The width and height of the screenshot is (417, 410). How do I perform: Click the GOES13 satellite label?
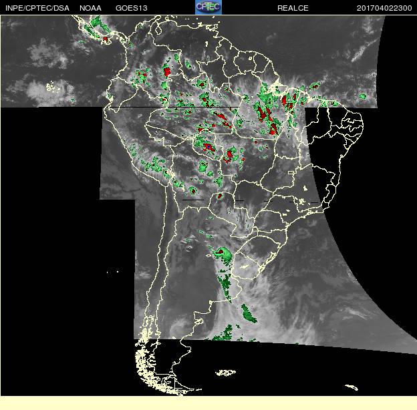tap(132, 8)
